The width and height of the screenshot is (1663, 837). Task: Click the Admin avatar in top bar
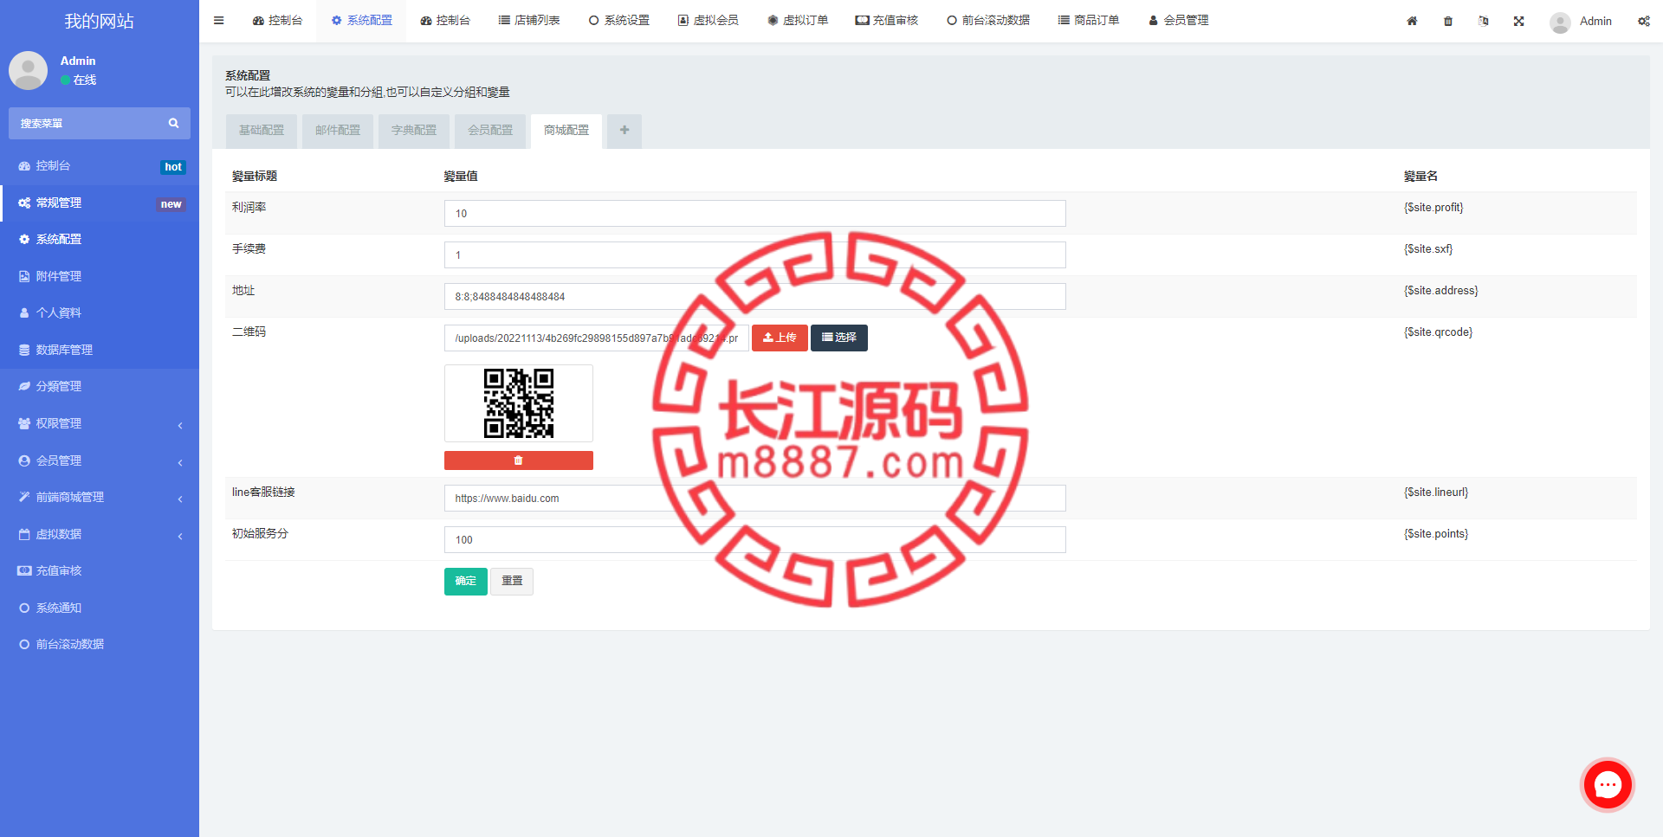click(1560, 23)
